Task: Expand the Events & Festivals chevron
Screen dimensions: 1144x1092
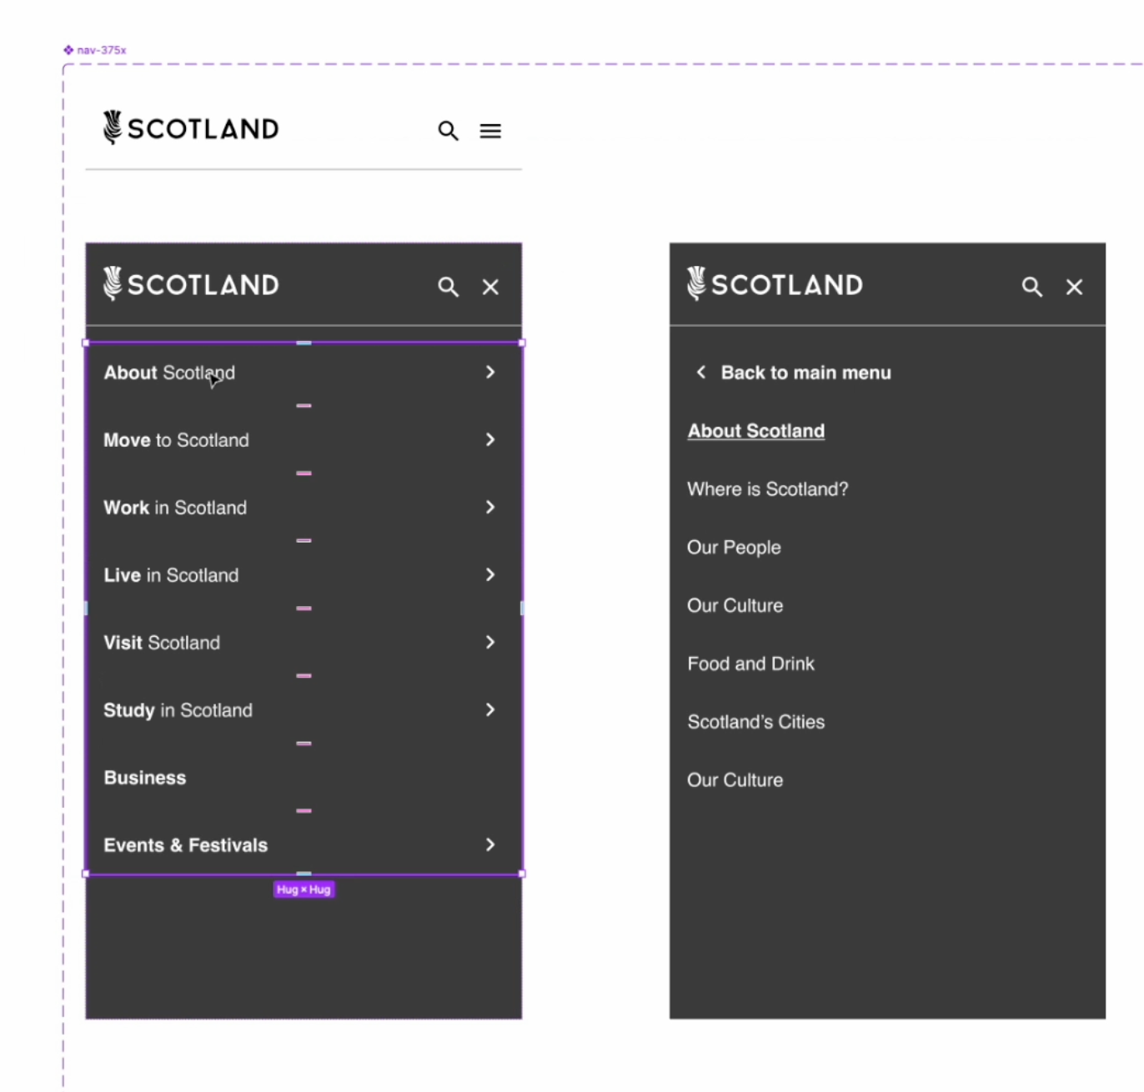Action: (x=490, y=844)
